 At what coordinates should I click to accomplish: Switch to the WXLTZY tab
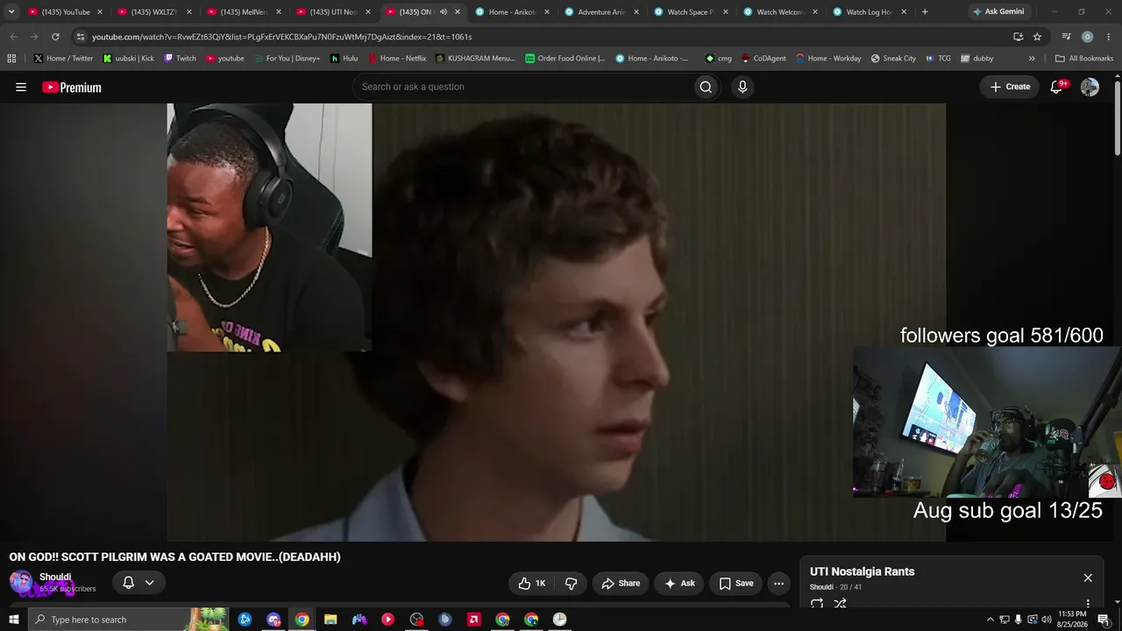(153, 12)
